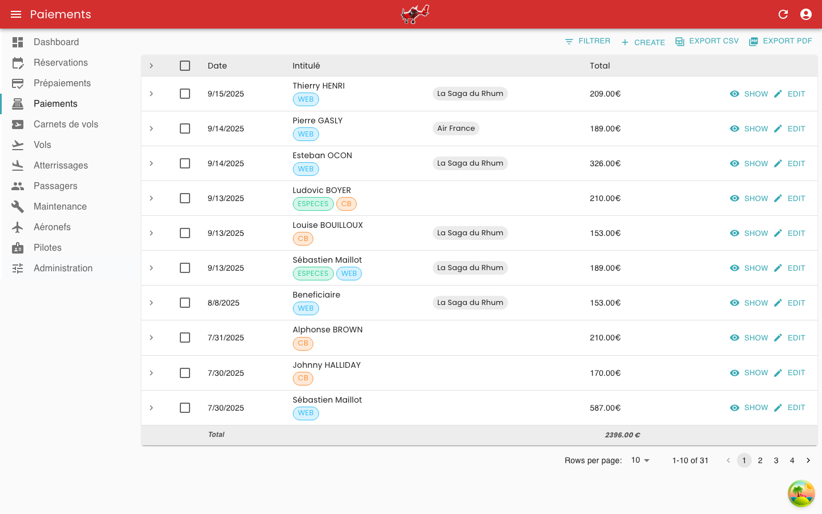Open the rows per page dropdown
822x514 pixels.
(640, 460)
